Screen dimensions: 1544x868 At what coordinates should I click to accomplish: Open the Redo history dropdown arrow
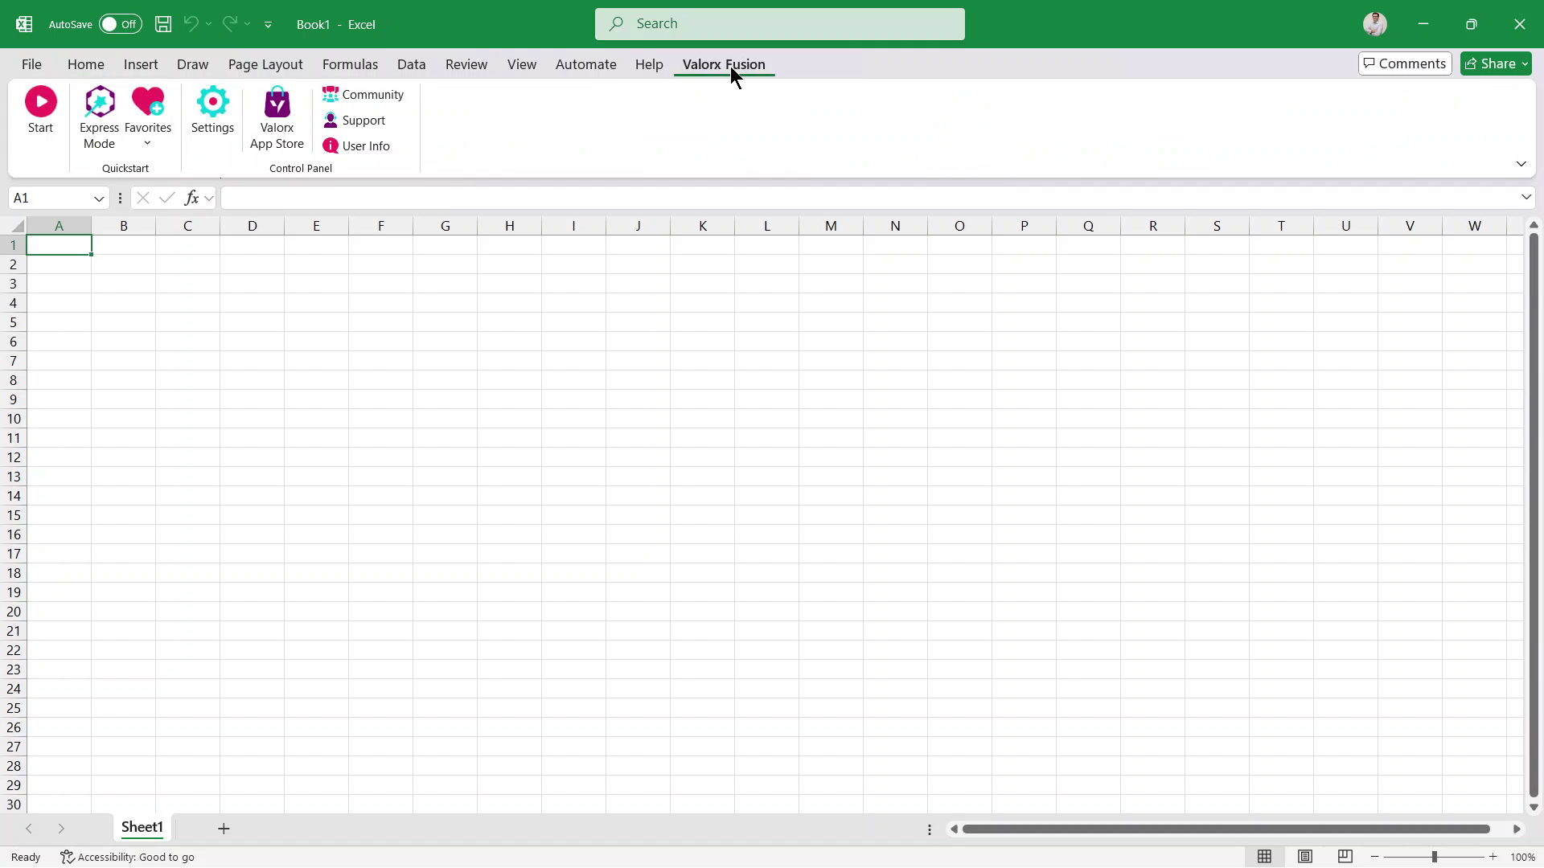click(247, 24)
